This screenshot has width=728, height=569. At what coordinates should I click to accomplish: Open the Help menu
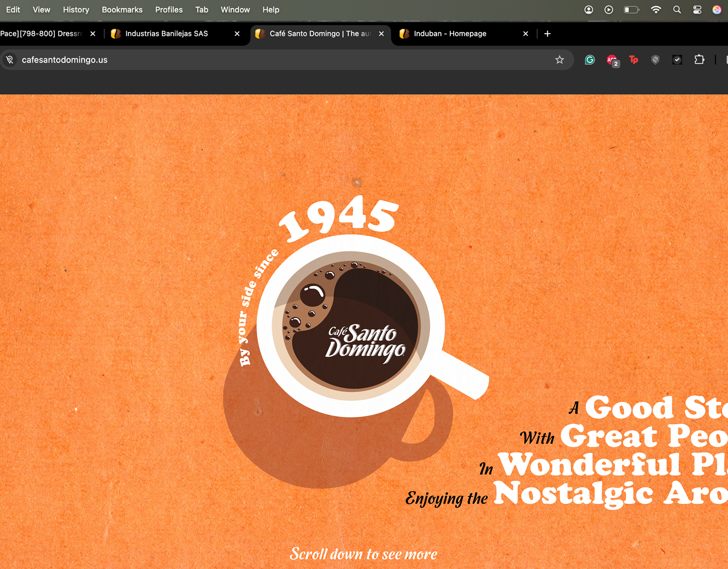tap(271, 9)
